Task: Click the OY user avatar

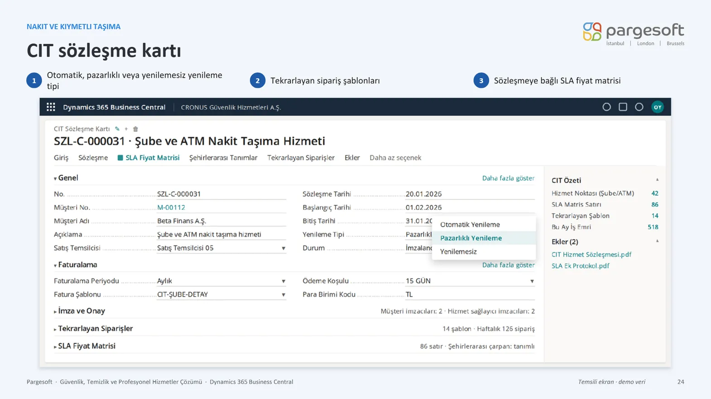Action: pyautogui.click(x=658, y=107)
